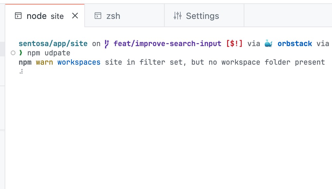The image size is (332, 189).
Task: Select the node site tab label
Action: 45,16
